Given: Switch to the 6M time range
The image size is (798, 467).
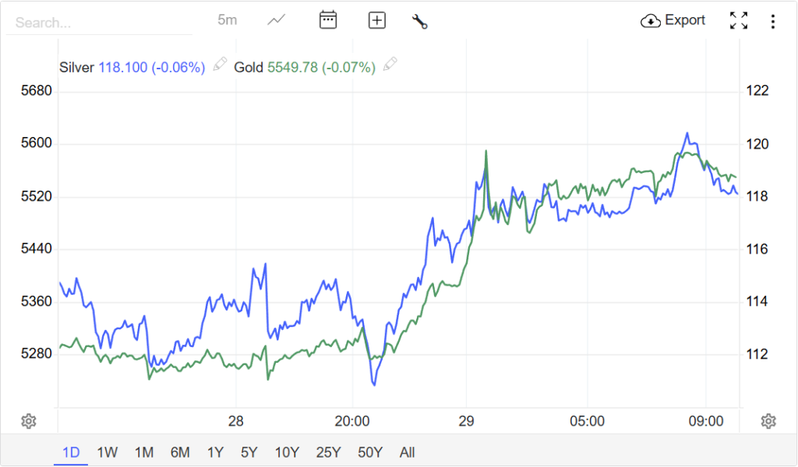Looking at the screenshot, I should click(180, 452).
